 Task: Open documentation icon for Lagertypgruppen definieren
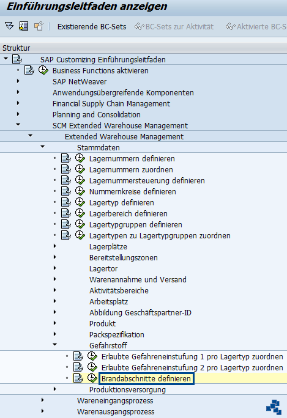coord(66,224)
